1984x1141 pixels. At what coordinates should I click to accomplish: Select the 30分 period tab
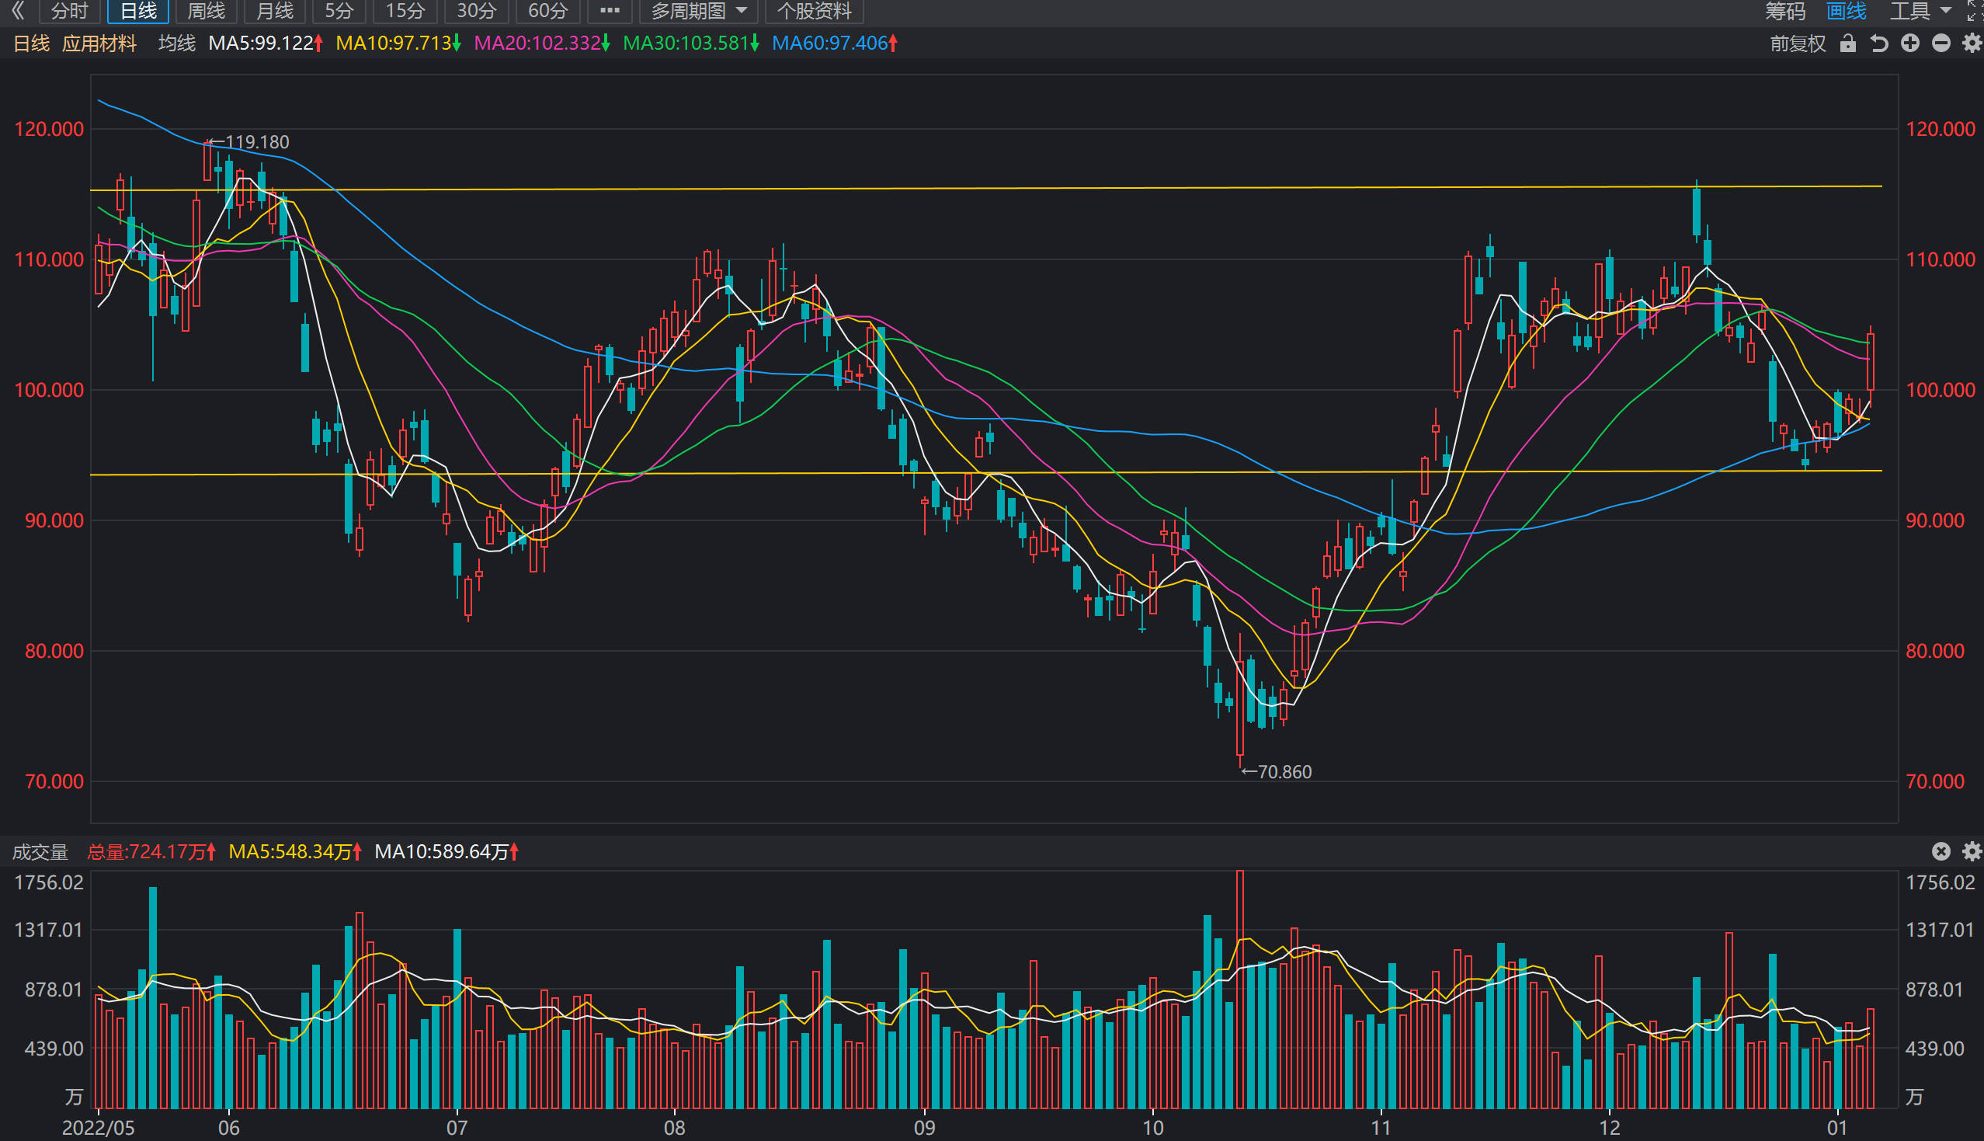pos(477,11)
